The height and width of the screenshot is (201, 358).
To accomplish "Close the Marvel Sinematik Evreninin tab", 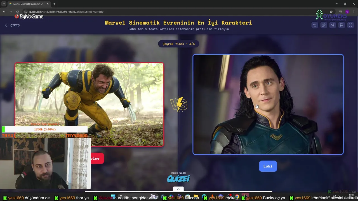I will pyautogui.click(x=48, y=4).
